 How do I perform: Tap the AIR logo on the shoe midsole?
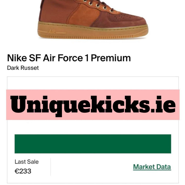coord(52,32)
